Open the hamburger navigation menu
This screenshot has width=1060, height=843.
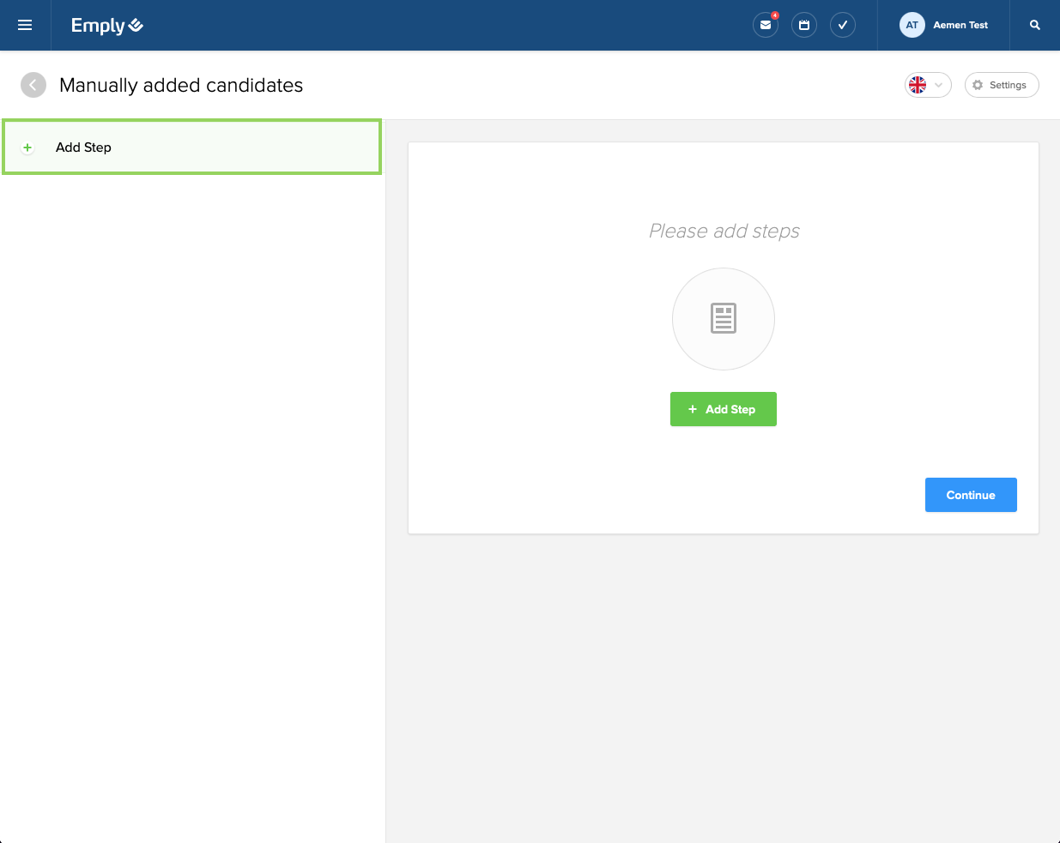(x=25, y=25)
